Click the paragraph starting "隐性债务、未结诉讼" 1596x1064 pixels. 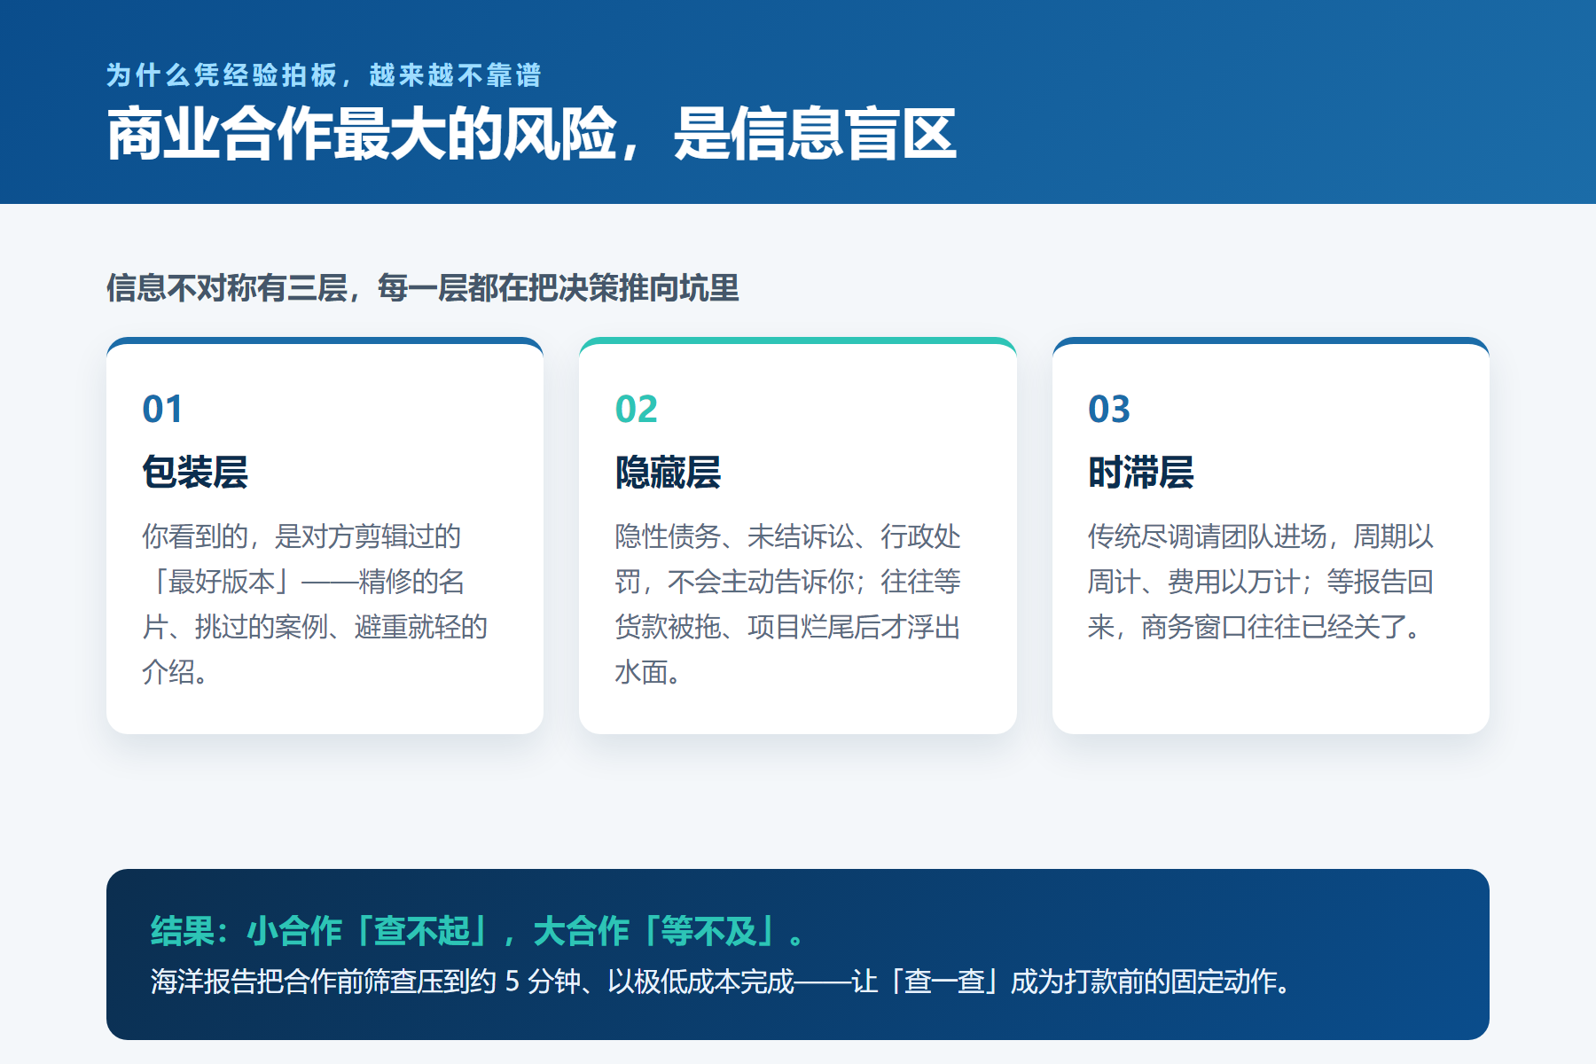click(x=788, y=604)
